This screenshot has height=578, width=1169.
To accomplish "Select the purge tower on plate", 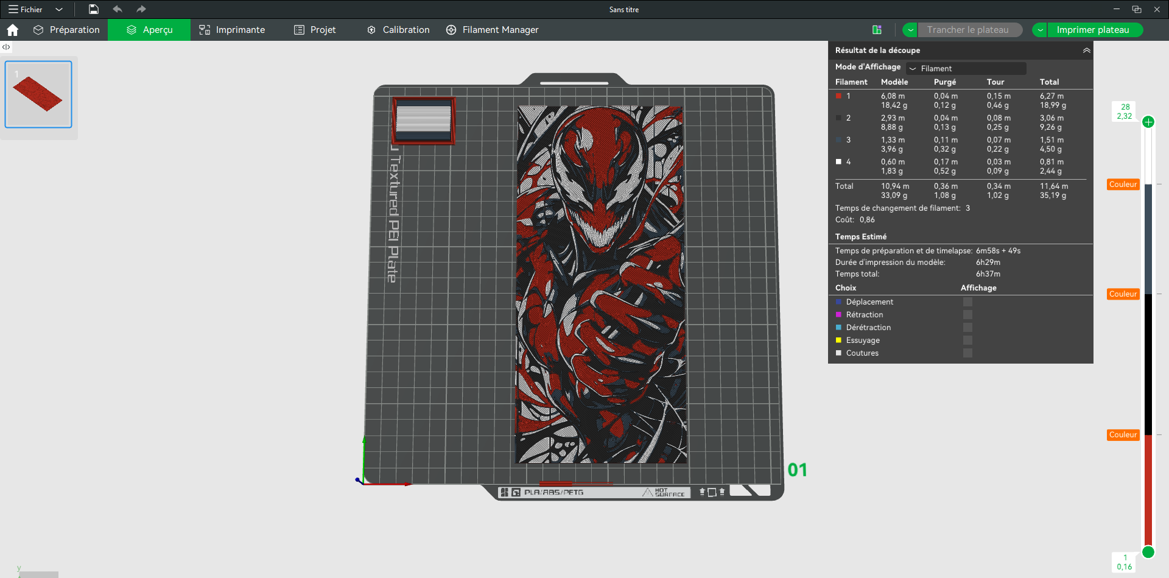I will (x=424, y=121).
